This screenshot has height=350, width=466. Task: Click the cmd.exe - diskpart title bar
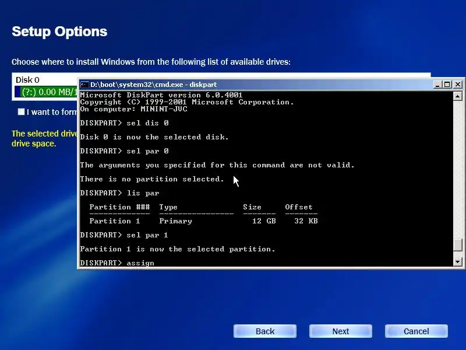[256, 85]
